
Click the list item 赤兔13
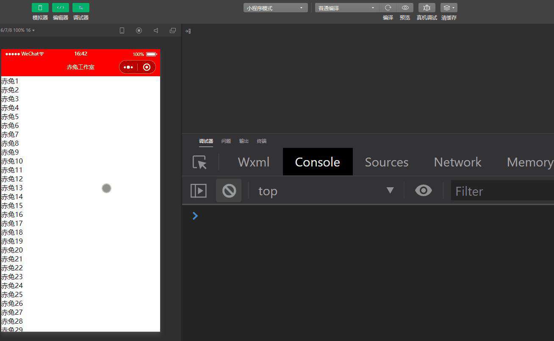pos(12,188)
